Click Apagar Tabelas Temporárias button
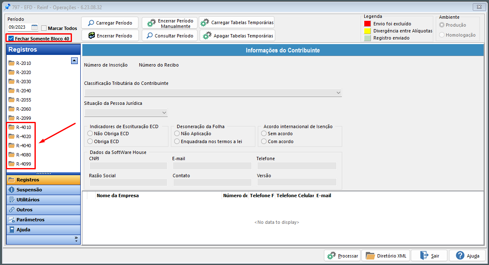489x265 pixels. (x=237, y=36)
